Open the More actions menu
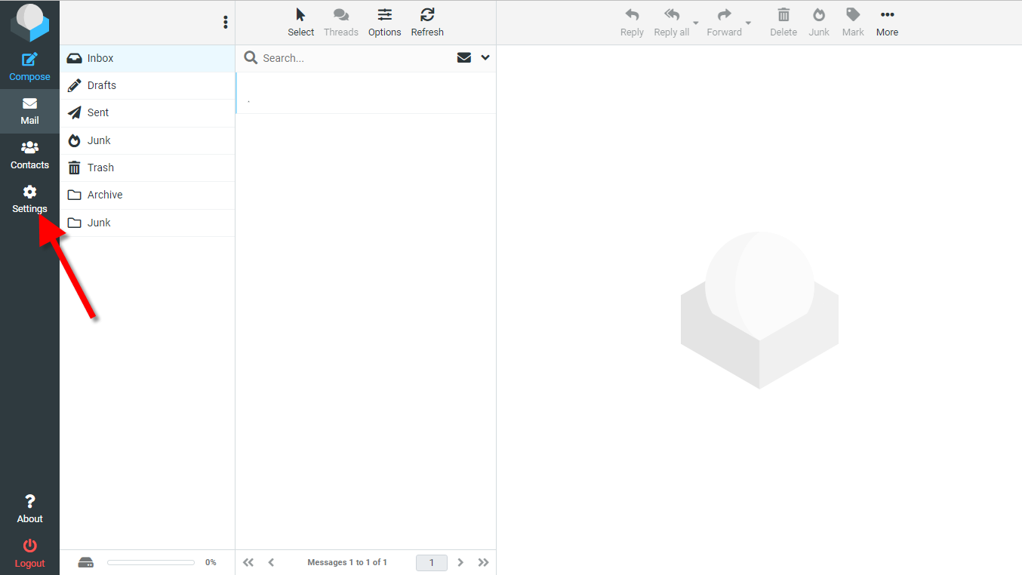Screen dimensions: 1022x575 887,23
